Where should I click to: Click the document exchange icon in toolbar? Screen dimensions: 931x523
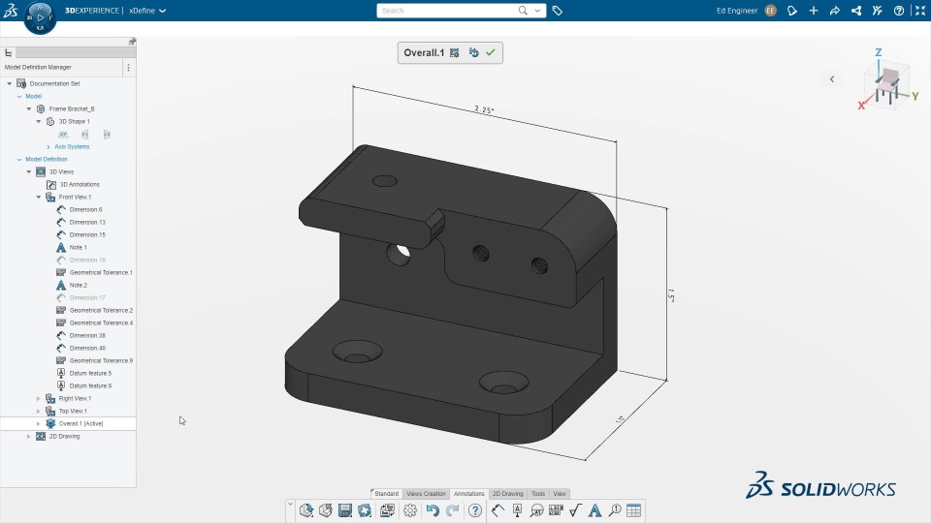387,510
